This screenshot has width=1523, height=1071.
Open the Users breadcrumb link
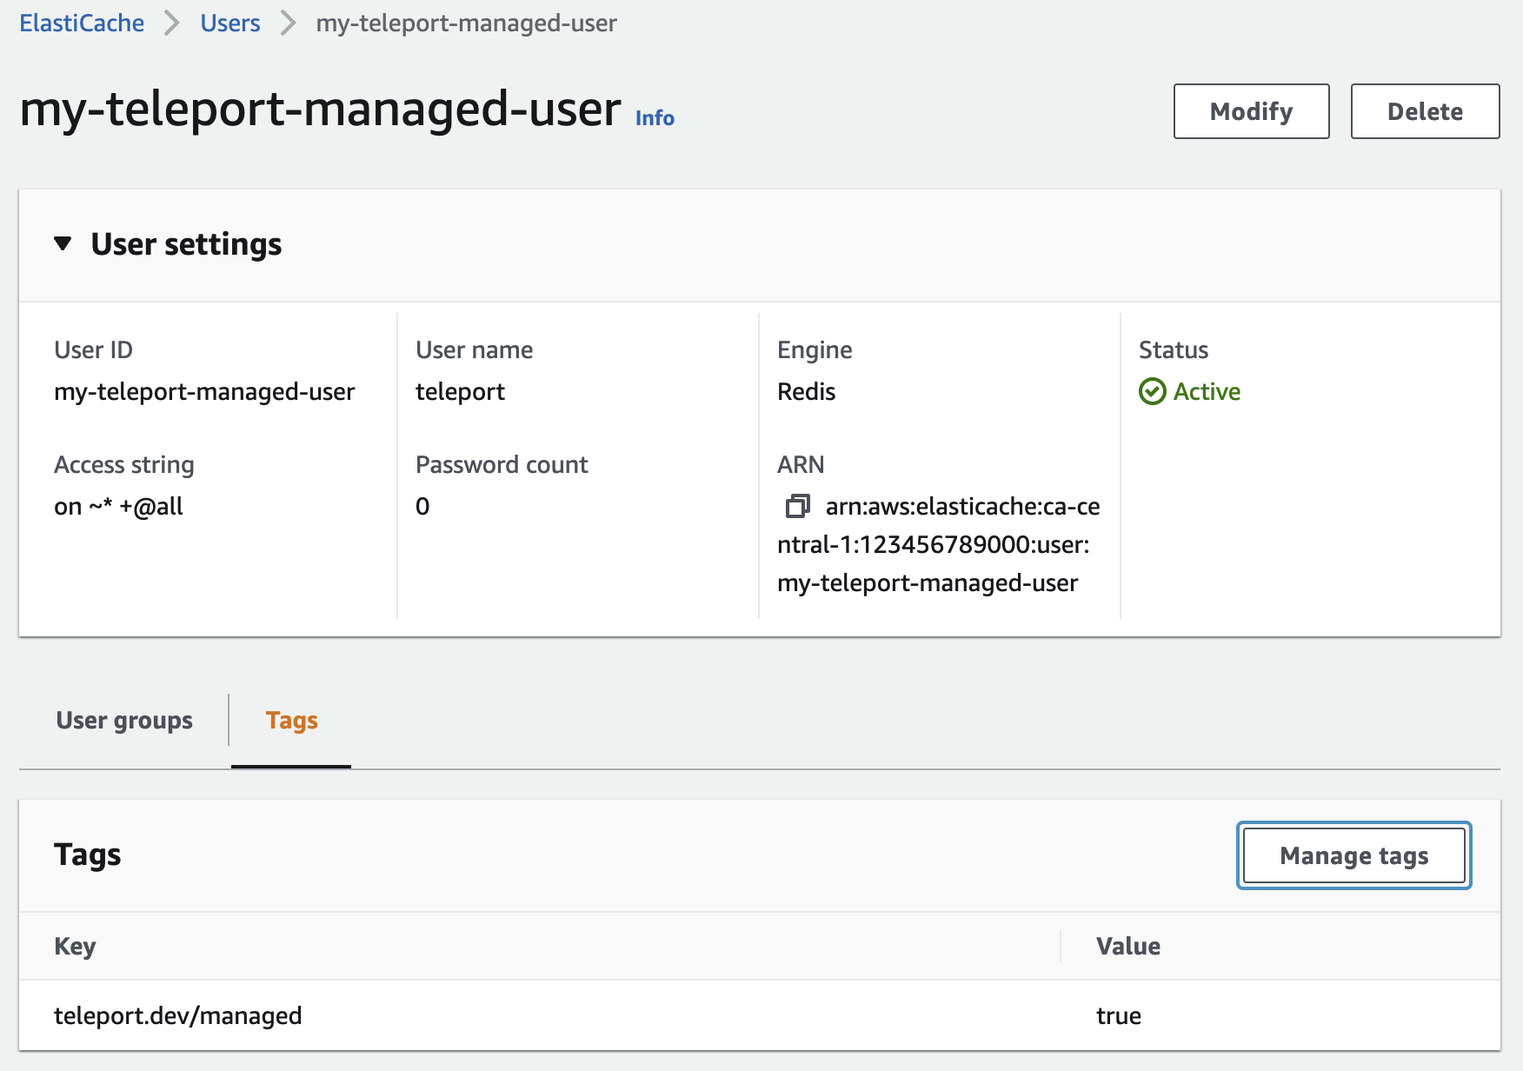[229, 23]
